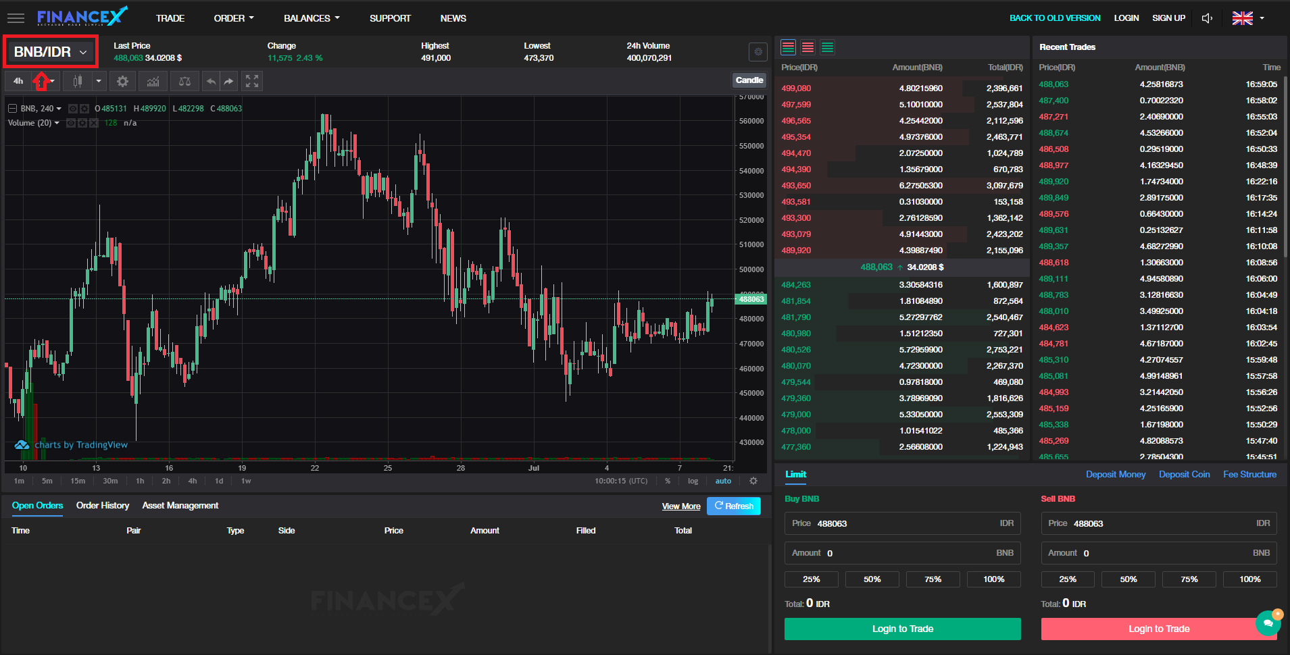1290x655 pixels.
Task: Switch to the Asset Management tab
Action: [180, 506]
